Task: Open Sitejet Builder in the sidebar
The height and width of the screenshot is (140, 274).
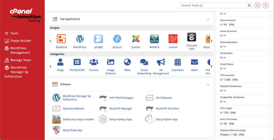Action: (x=18, y=41)
